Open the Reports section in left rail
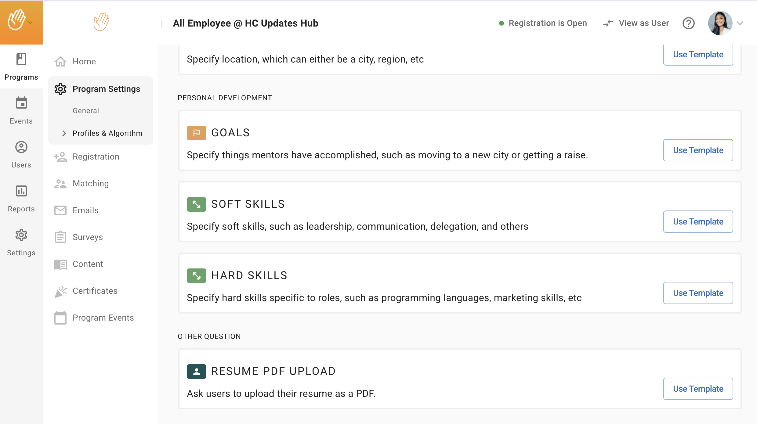The height and width of the screenshot is (424, 757). pyautogui.click(x=21, y=199)
